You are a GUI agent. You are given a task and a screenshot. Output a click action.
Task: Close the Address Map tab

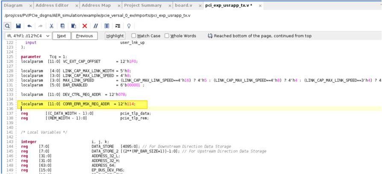[x=116, y=6]
